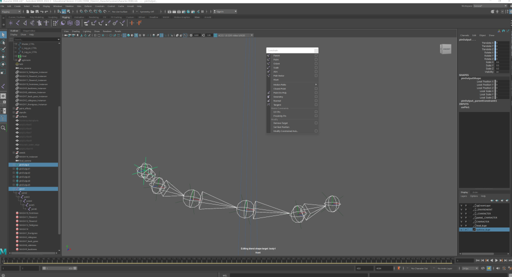Click the orange Set Key shelf icon

132,23
